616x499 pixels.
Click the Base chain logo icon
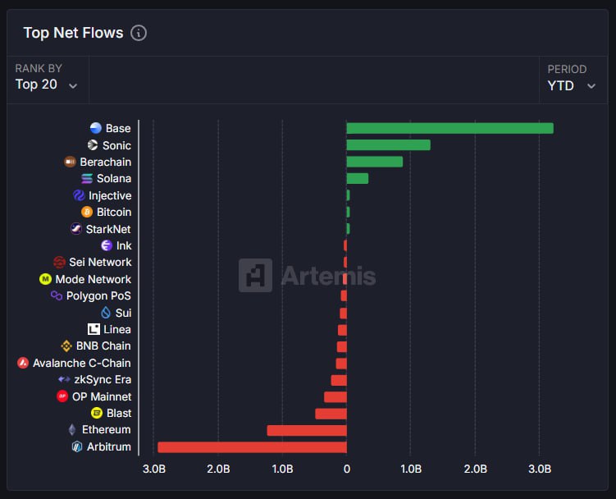tap(95, 128)
